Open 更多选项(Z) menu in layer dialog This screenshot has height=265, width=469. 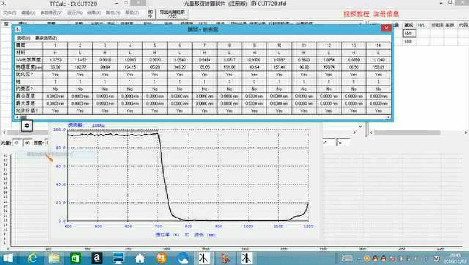46,38
